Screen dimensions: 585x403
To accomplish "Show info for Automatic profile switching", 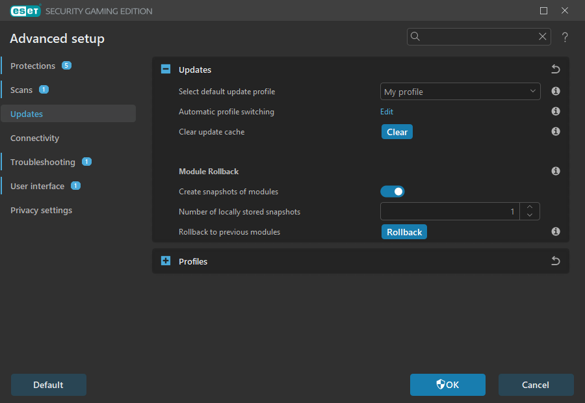I will pyautogui.click(x=556, y=111).
